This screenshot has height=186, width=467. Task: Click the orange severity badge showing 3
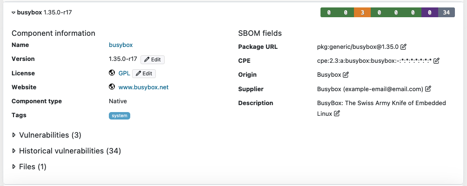[362, 13]
